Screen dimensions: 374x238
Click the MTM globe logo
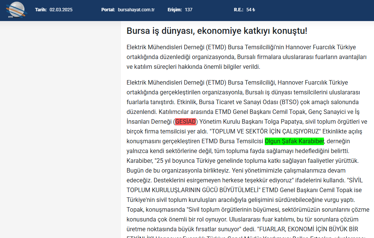[17, 10]
